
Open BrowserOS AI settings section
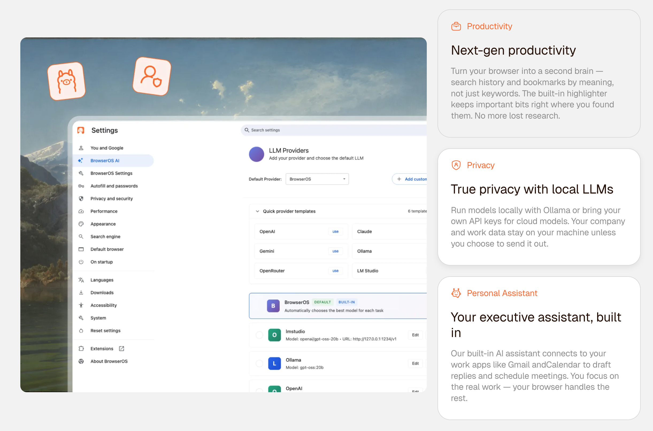click(x=105, y=161)
